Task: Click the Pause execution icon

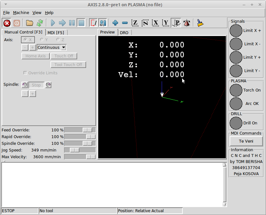Action: coord(72,23)
